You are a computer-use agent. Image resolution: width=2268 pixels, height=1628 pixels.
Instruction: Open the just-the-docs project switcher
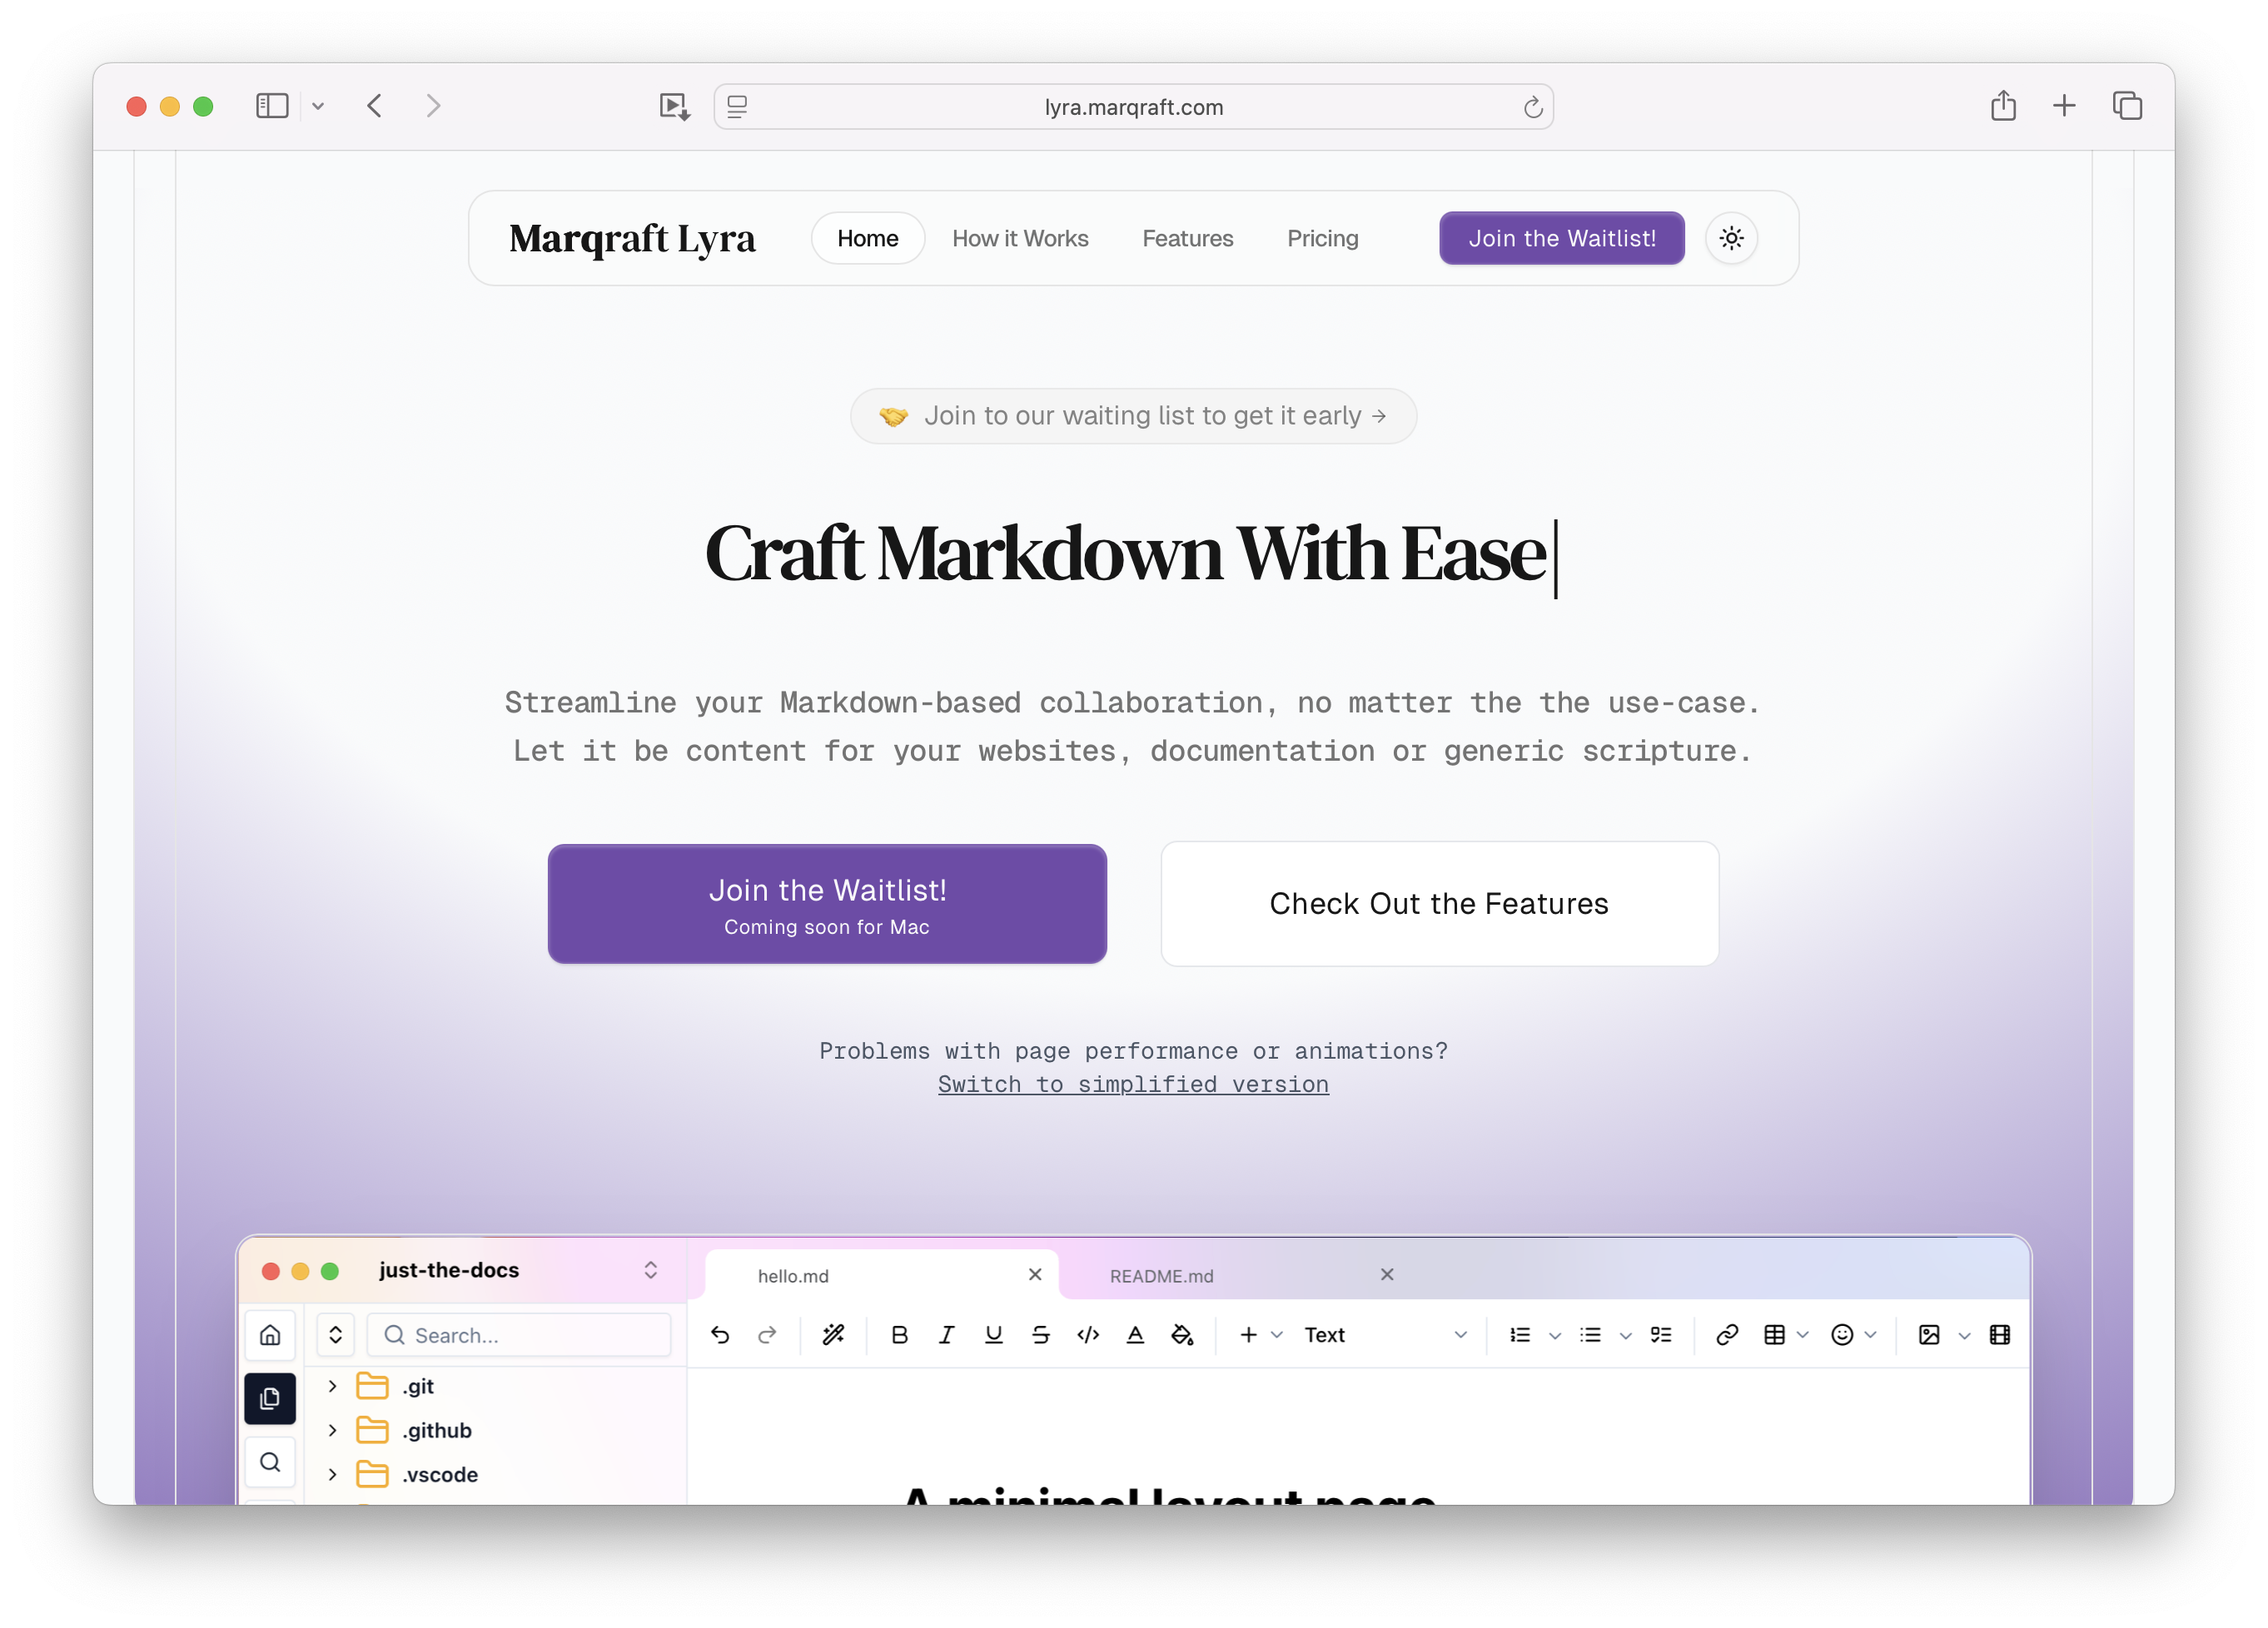pos(651,1270)
